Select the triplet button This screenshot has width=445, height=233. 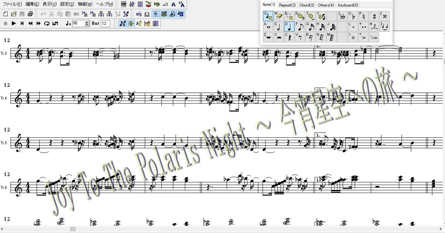click(x=374, y=26)
